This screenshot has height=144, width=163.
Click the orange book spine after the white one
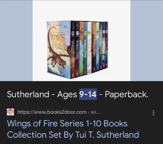pos(94,47)
